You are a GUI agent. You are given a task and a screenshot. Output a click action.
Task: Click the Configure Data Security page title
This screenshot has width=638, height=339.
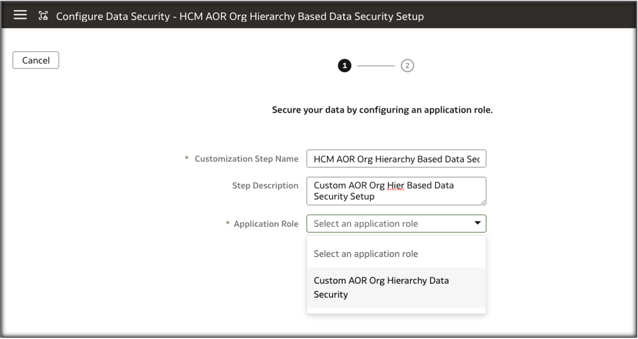[x=240, y=16]
